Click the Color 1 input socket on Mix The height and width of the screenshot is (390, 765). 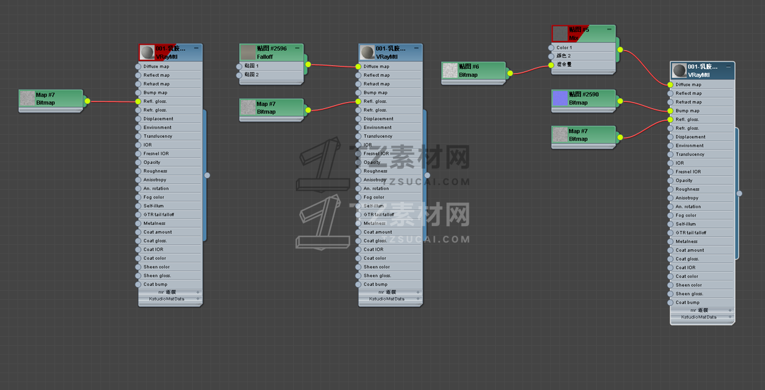[x=551, y=48]
